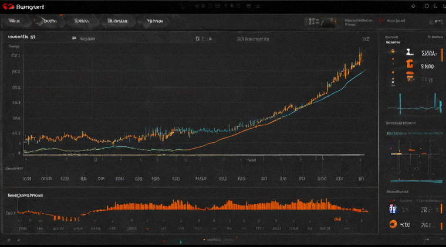Select the second navigation tab with the orange dot
446x247 pixels.
49,21
